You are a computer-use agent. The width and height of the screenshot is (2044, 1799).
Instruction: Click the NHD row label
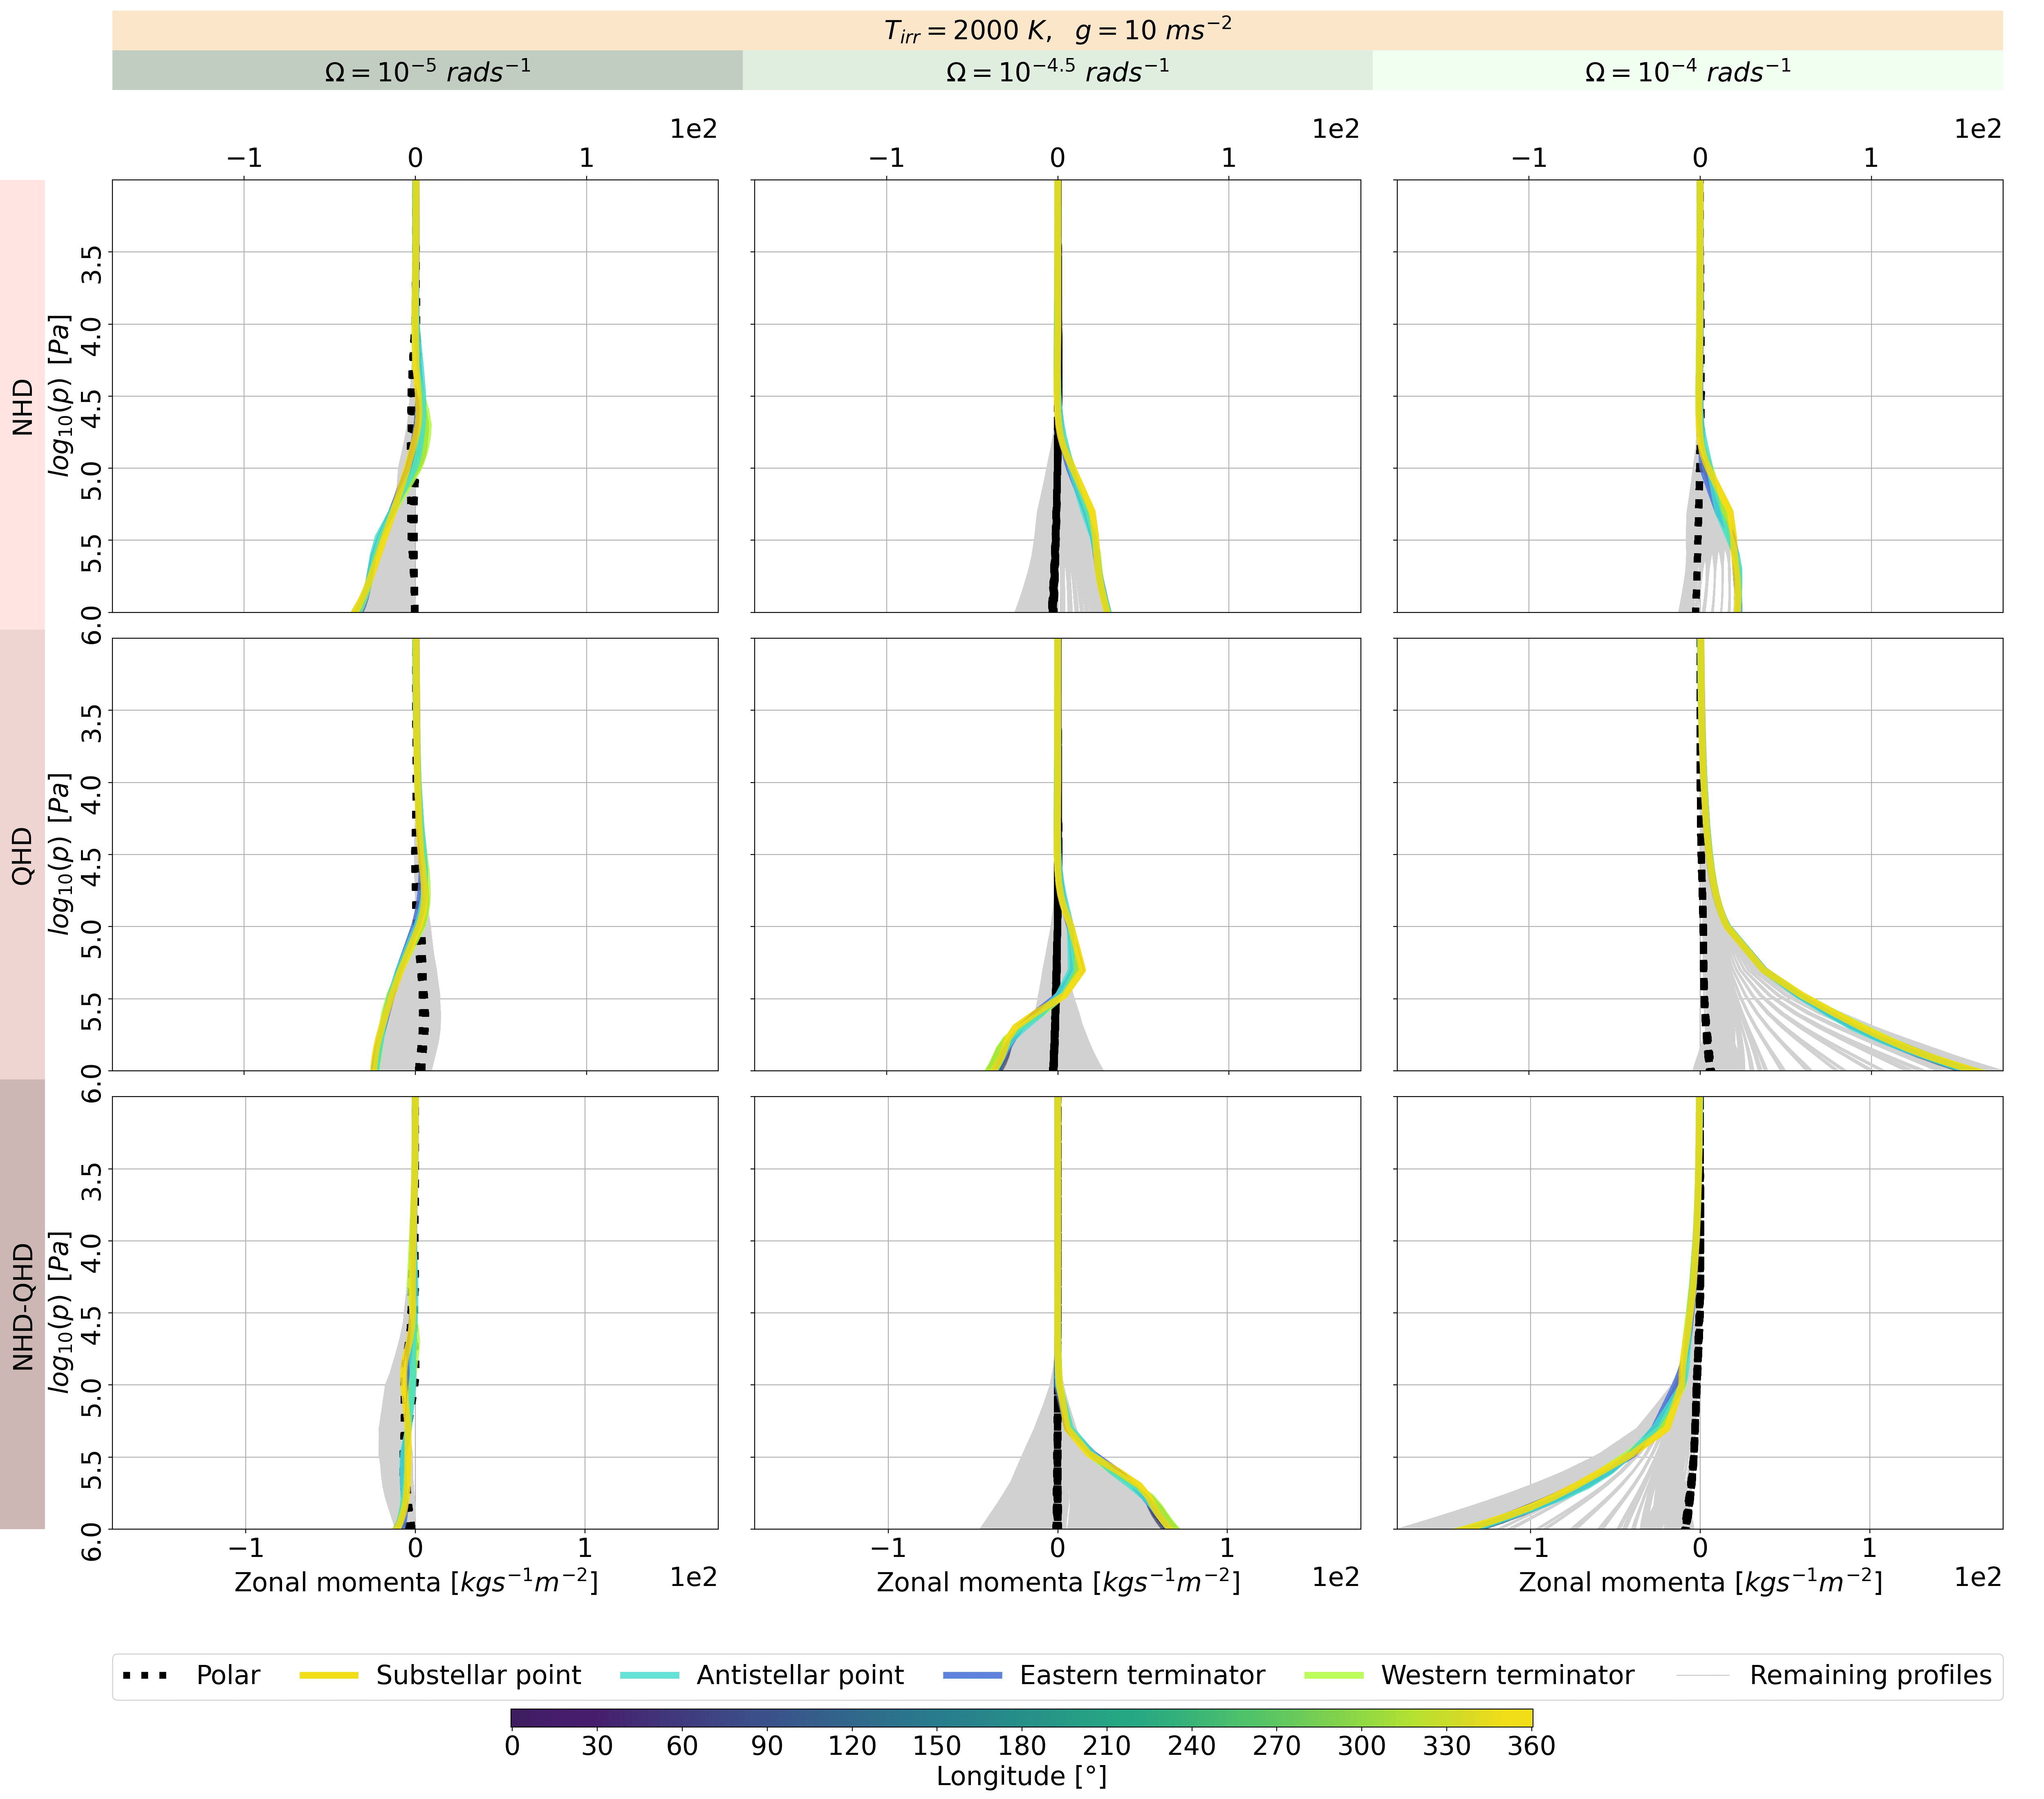point(22,406)
